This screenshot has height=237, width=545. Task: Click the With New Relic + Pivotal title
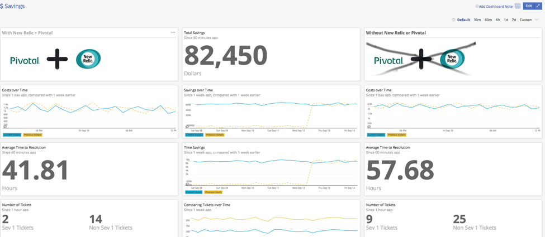[27, 32]
